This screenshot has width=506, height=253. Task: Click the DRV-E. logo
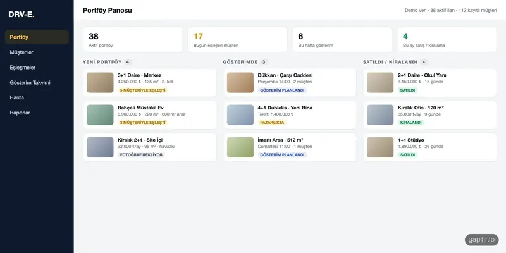22,14
